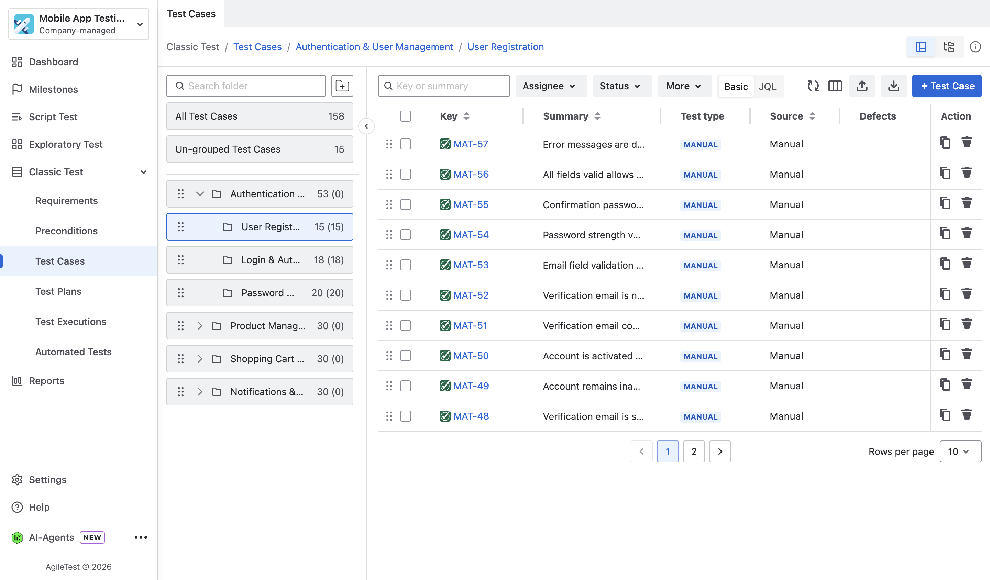Select the Password ... folder
The height and width of the screenshot is (580, 990).
(x=259, y=292)
